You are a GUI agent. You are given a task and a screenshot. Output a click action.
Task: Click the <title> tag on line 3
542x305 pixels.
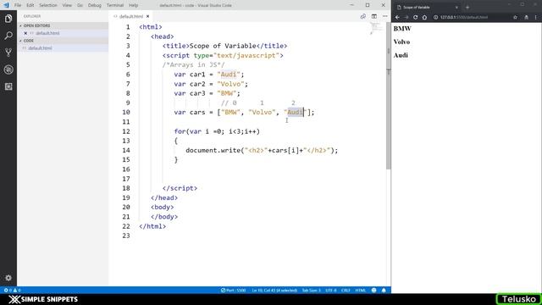pyautogui.click(x=176, y=46)
